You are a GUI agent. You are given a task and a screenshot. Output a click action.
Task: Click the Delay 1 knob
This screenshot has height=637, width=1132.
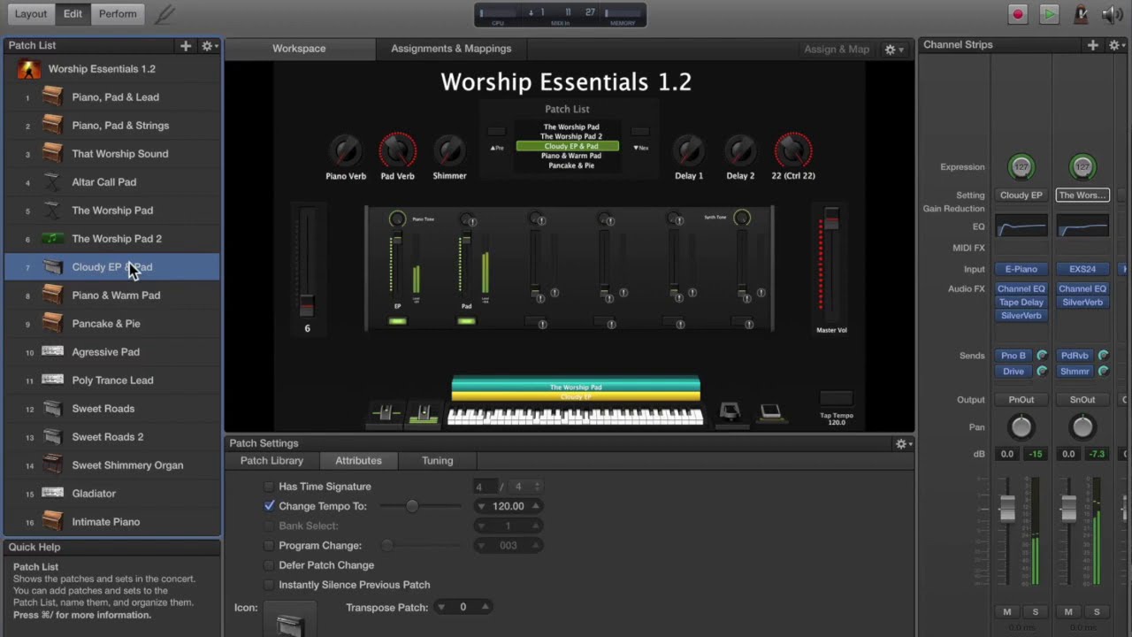(689, 150)
